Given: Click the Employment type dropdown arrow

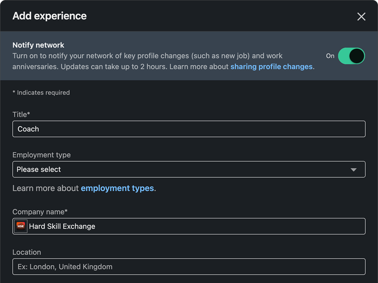Looking at the screenshot, I should (x=353, y=170).
